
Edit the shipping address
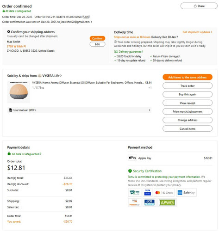coord(97,44)
